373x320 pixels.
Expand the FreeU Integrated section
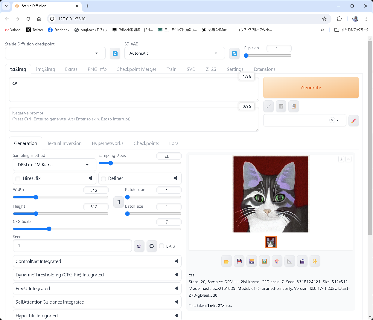[x=176, y=288]
